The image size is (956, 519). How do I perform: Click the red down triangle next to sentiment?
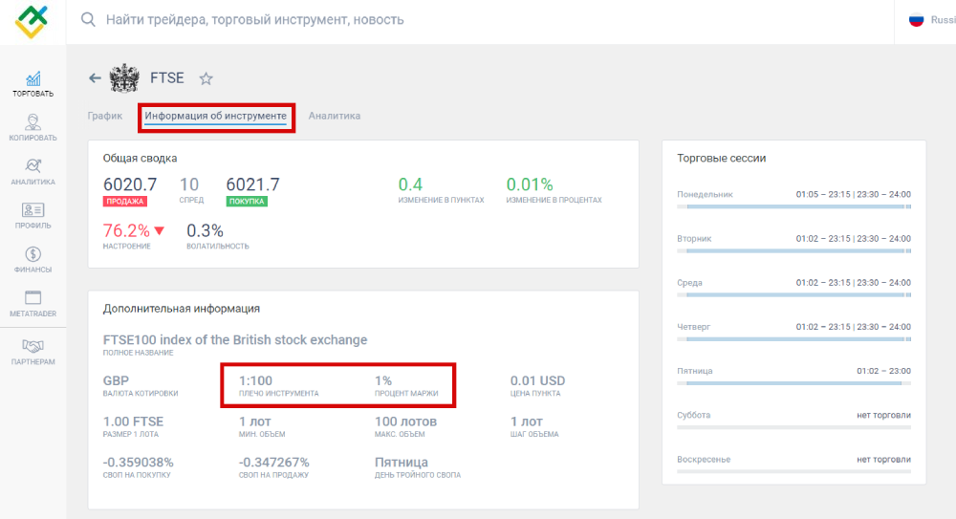[159, 230]
